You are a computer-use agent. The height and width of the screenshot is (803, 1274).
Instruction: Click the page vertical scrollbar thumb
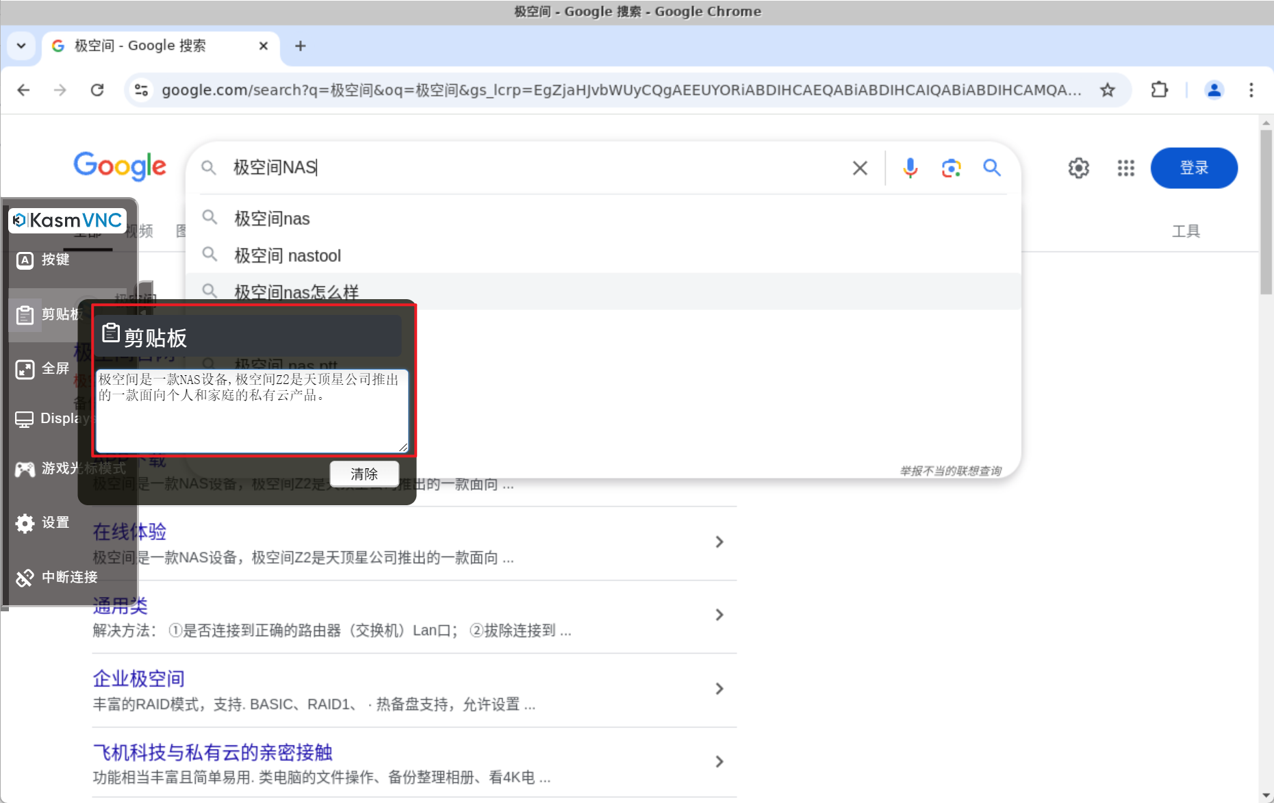click(x=1266, y=212)
